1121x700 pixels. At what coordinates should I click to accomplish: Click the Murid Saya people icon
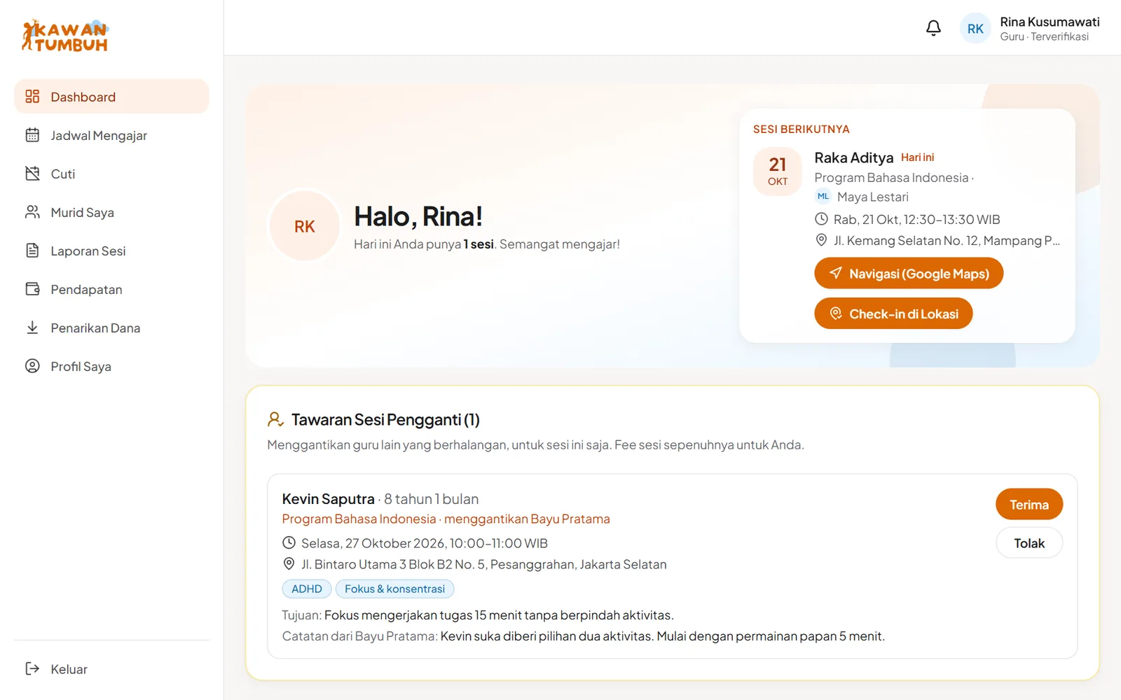click(x=32, y=212)
